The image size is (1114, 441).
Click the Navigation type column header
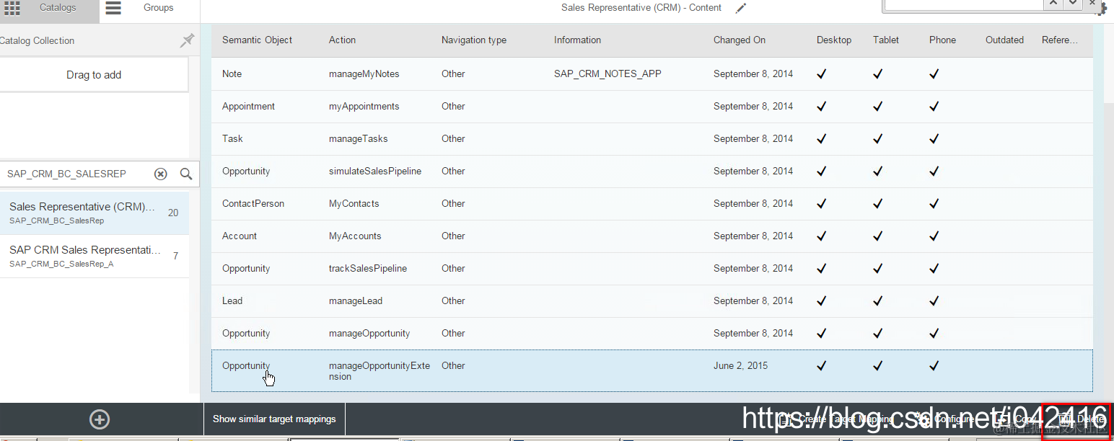474,40
